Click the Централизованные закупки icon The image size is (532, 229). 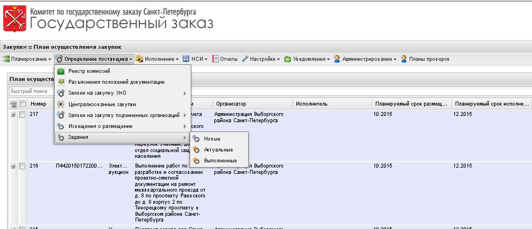[x=61, y=104]
